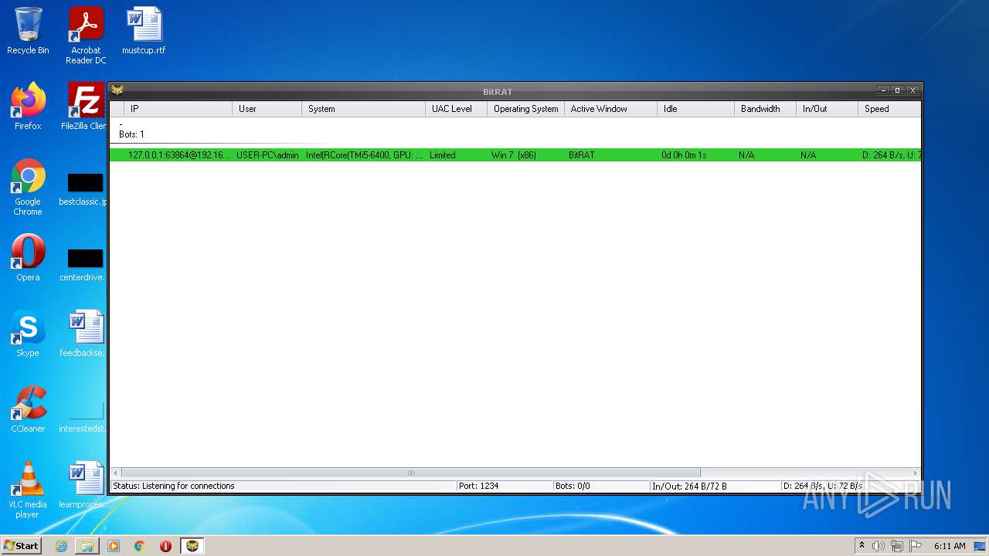This screenshot has width=989, height=556.
Task: Click the Win 7 (x86) cell
Action: [514, 155]
